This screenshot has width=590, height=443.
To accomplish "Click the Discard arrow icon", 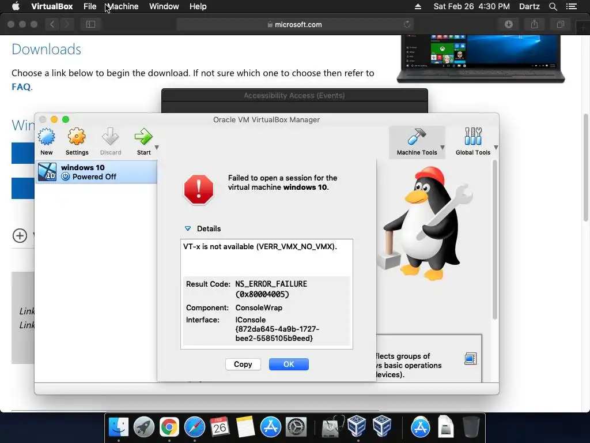I will pos(110,136).
